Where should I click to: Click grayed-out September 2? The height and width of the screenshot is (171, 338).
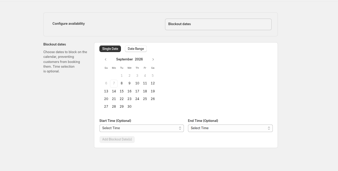pyautogui.click(x=129, y=76)
